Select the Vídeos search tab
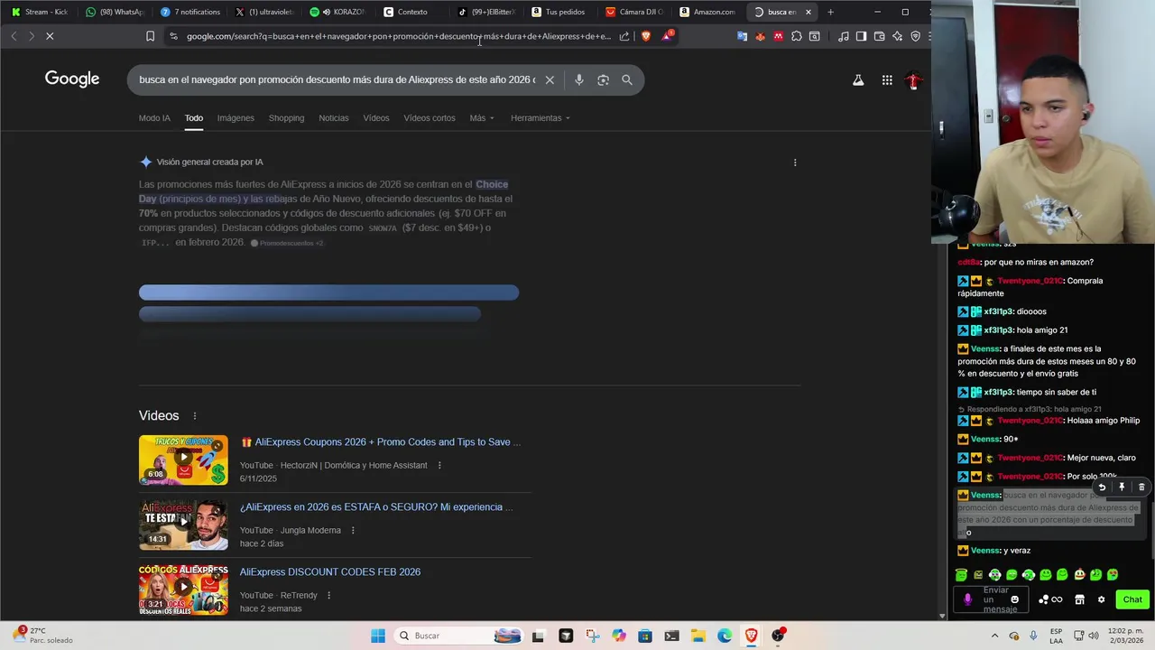1155x650 pixels. coord(376,118)
